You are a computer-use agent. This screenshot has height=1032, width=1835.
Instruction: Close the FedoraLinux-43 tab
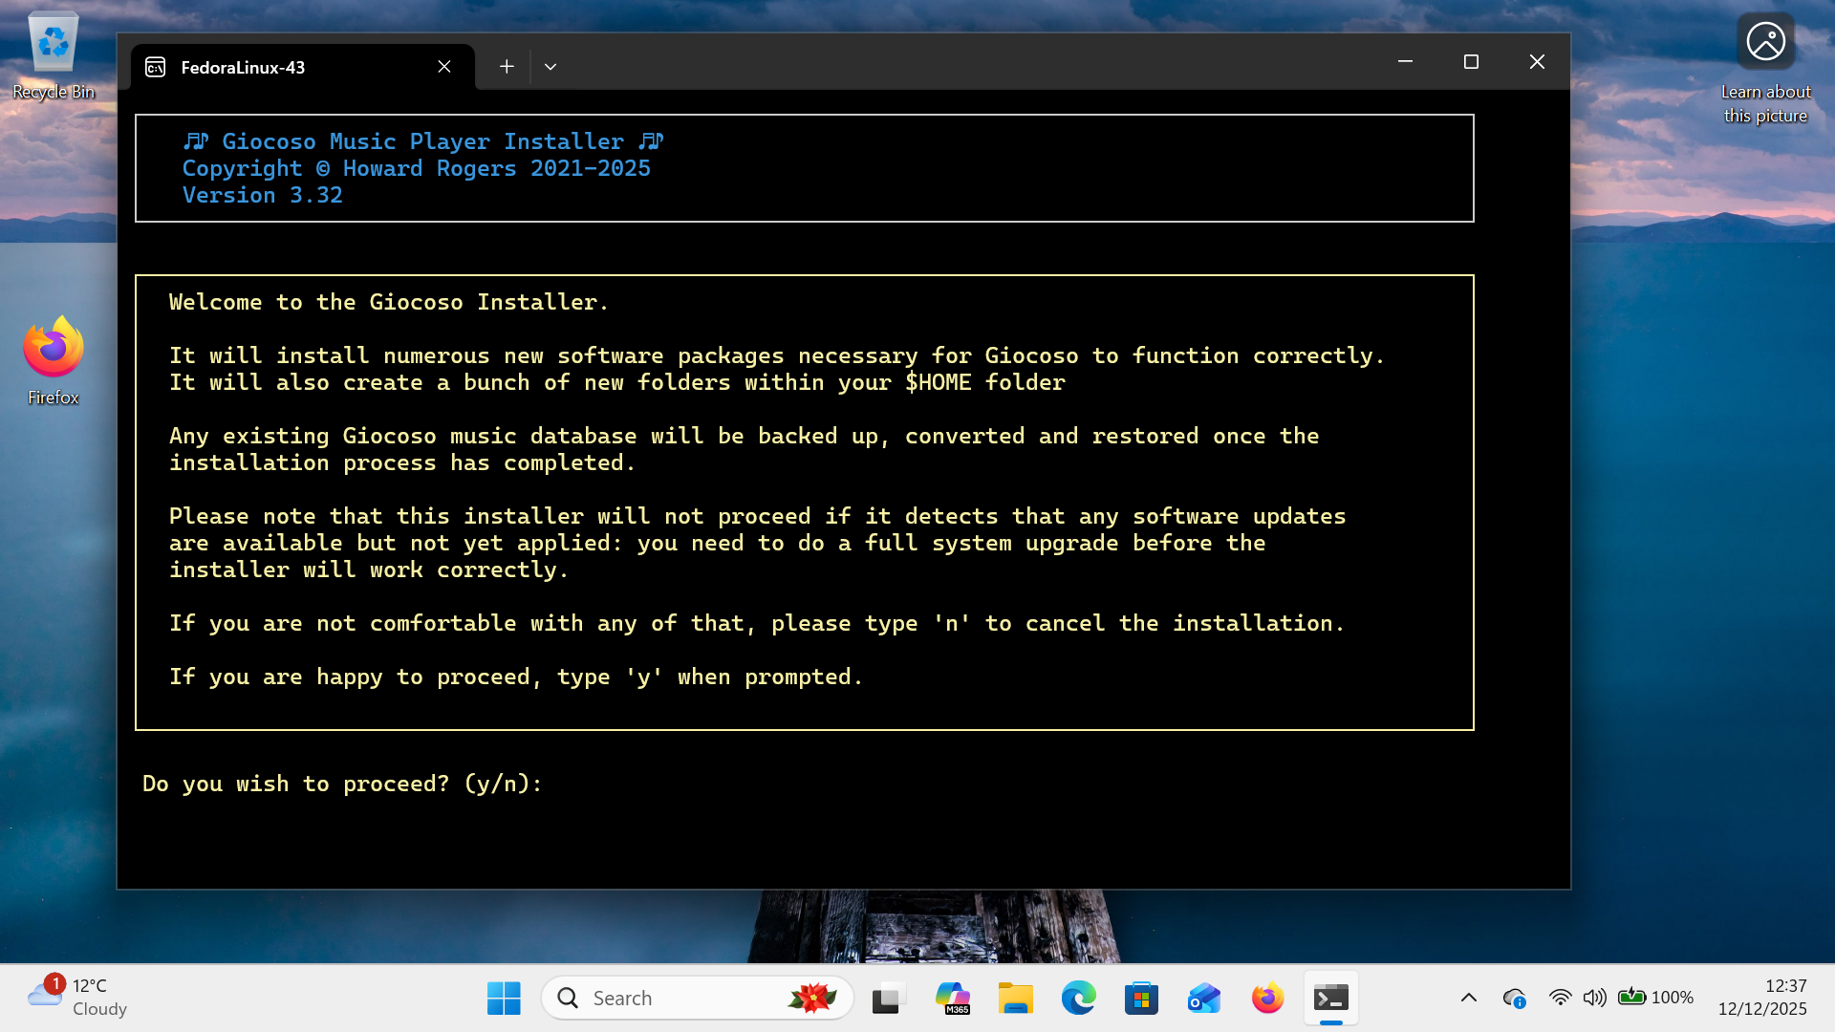pyautogui.click(x=444, y=66)
